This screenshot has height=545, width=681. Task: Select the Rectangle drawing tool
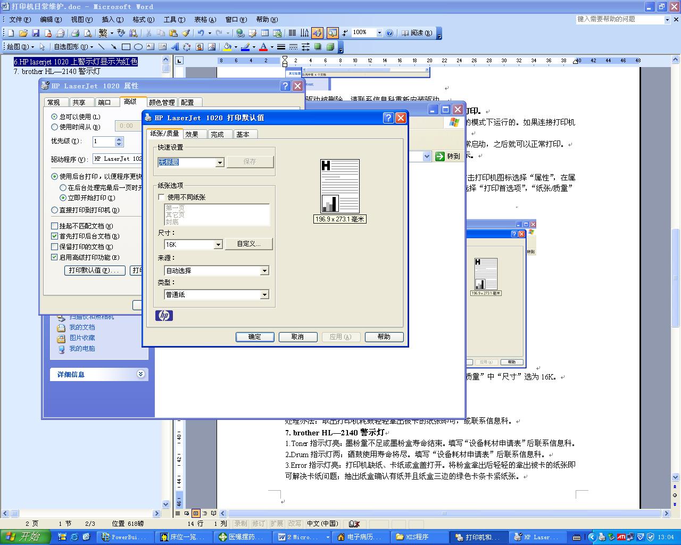(x=126, y=47)
